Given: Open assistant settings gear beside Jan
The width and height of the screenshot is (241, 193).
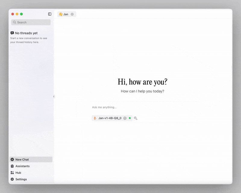Looking at the screenshot, I should [x=72, y=14].
